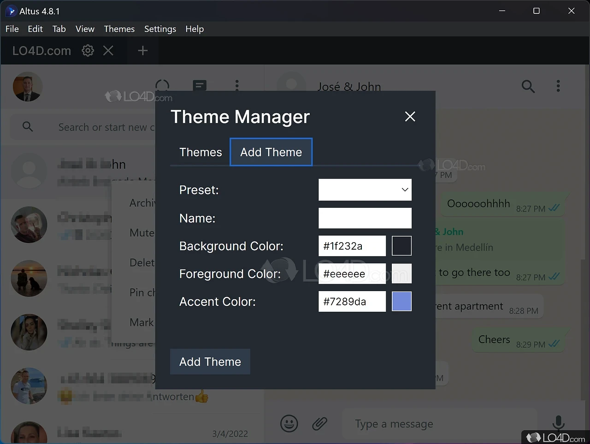
Task: Open the Edit menu
Action: [35, 29]
